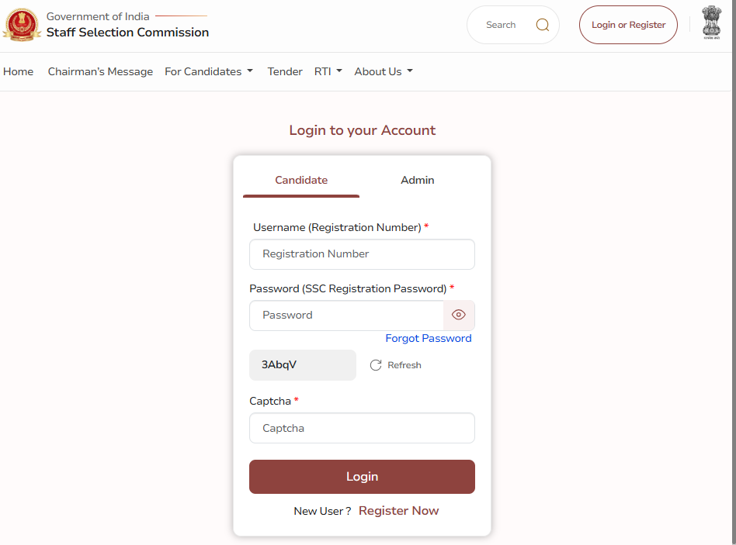Viewport: 736px width, 545px height.
Task: Click the Register Now link
Action: tap(398, 511)
